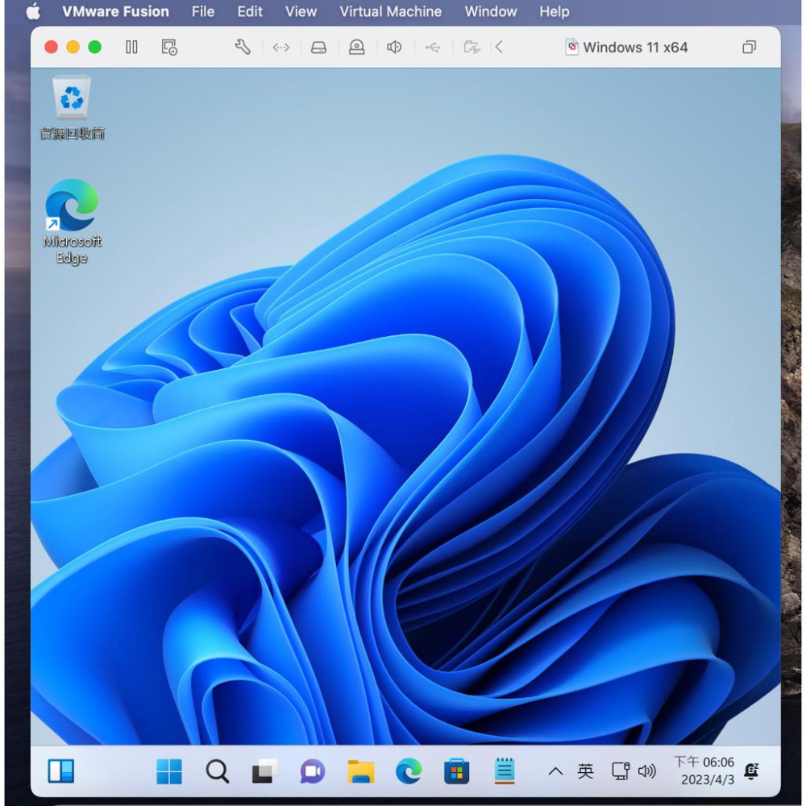
Task: Open Chat from the Windows taskbar
Action: coord(313,771)
